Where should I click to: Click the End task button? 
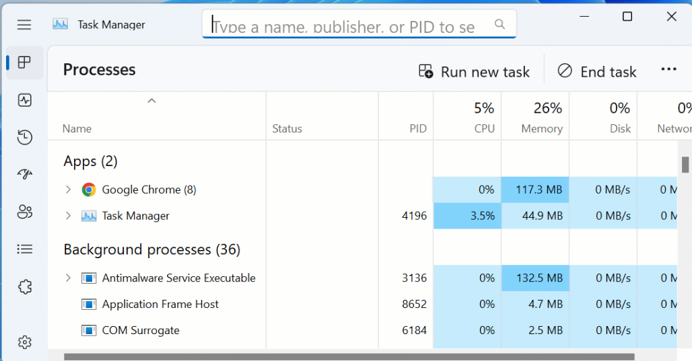[596, 71]
